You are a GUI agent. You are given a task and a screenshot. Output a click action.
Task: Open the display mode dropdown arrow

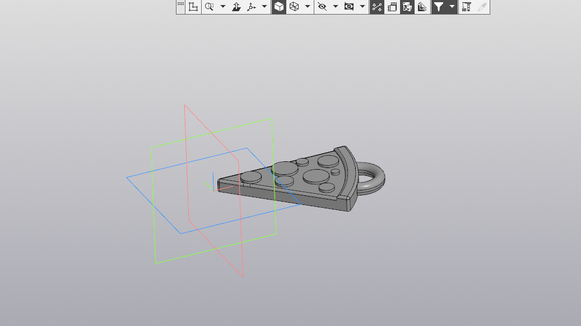click(307, 7)
